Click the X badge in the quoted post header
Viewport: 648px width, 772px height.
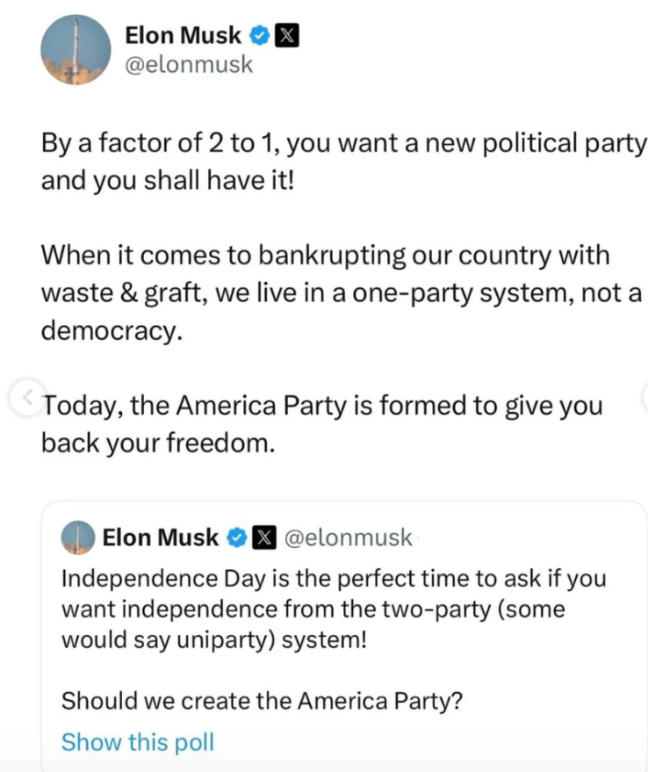coord(262,538)
